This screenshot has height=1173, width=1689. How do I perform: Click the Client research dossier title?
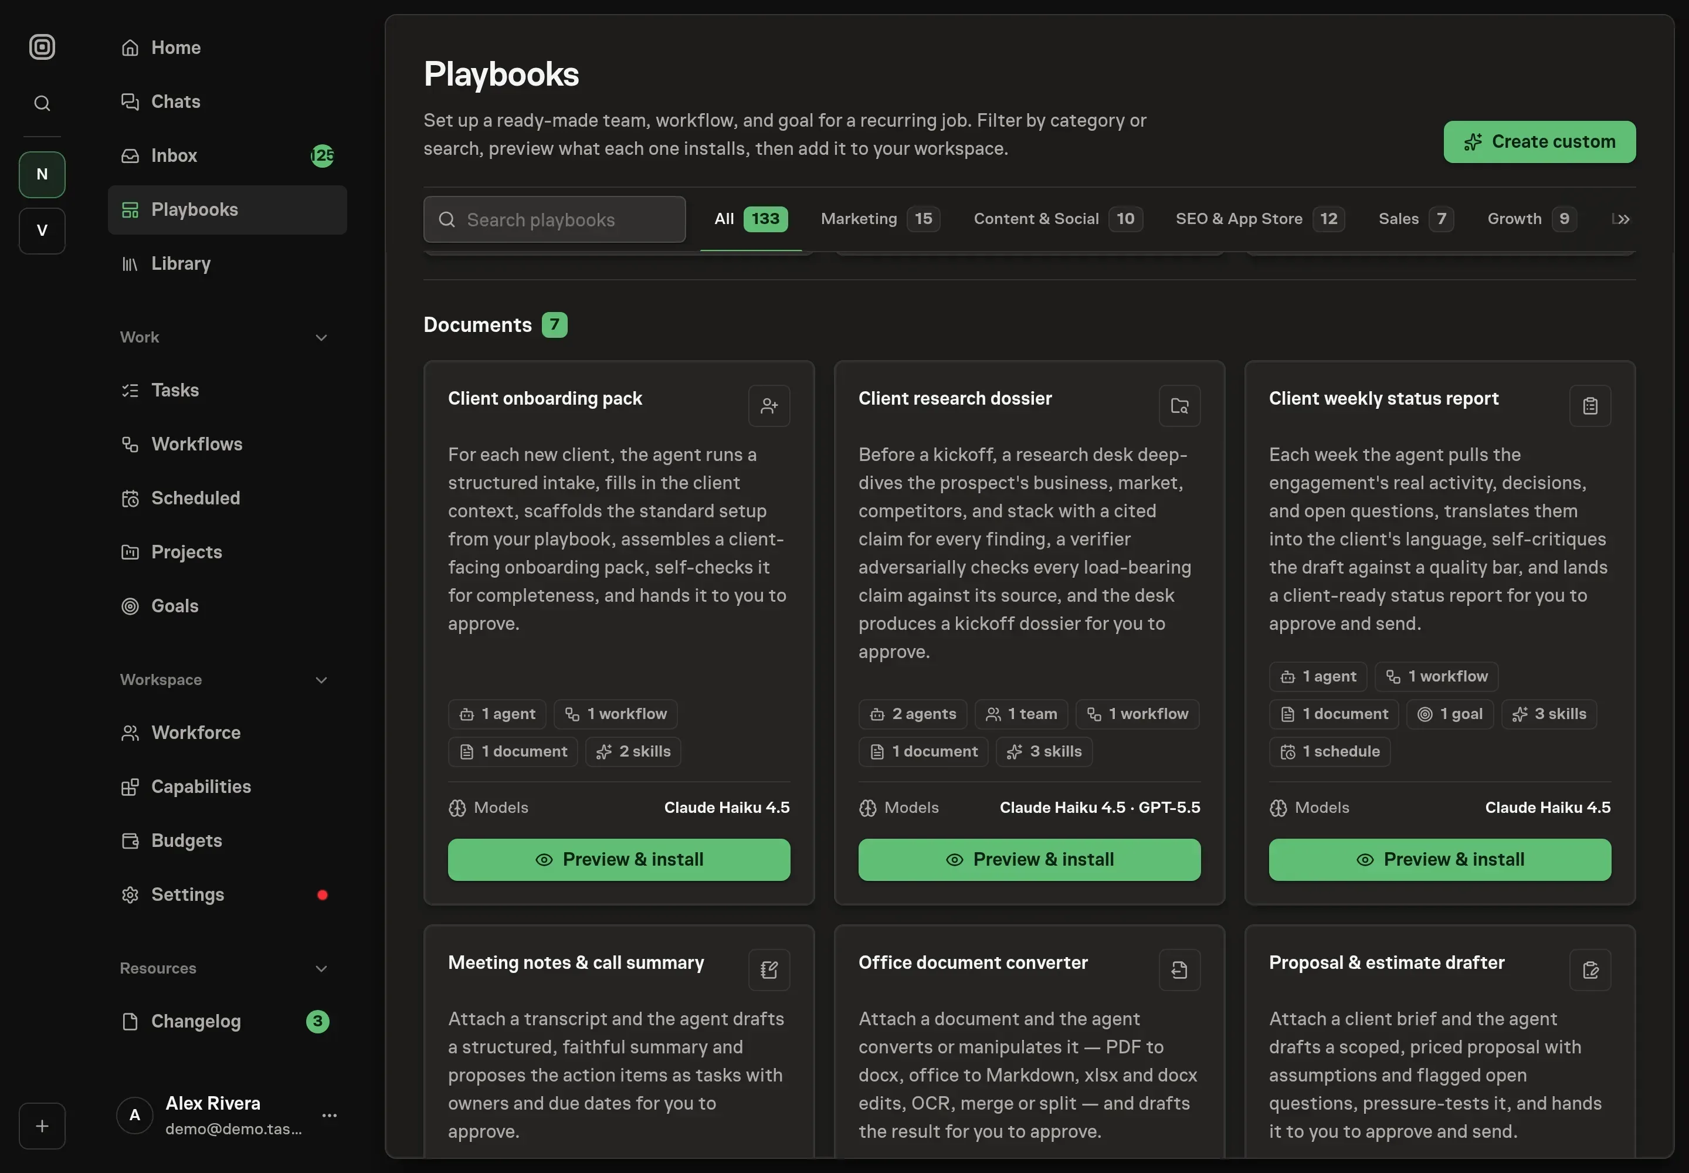pos(955,398)
